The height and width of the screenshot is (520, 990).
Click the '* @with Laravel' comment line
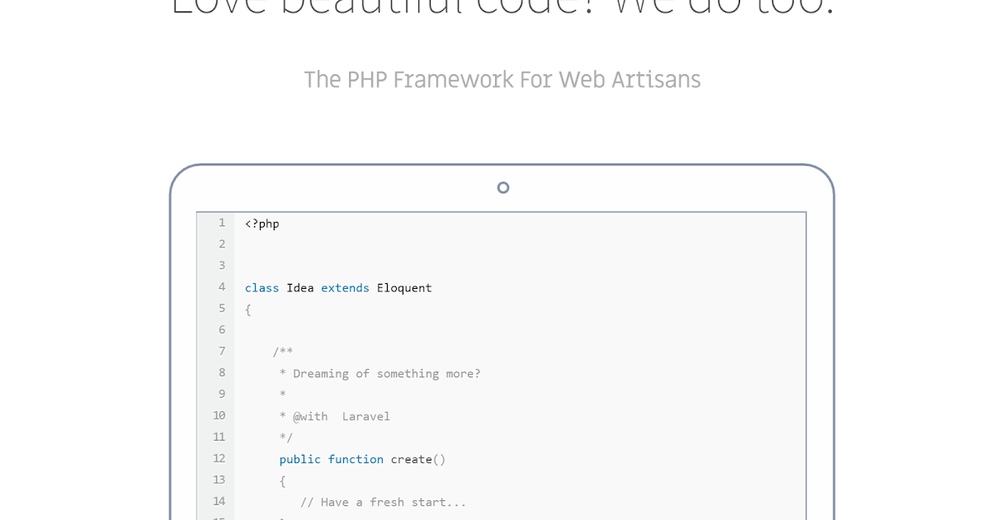point(334,417)
